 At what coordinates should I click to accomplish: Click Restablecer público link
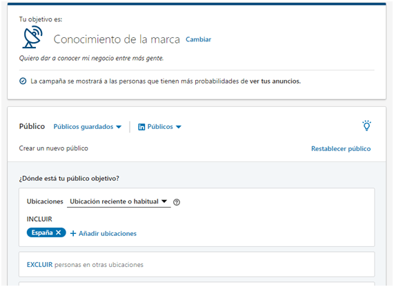tap(341, 149)
